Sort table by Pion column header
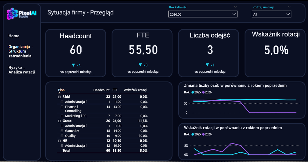This screenshot has width=308, height=162. (x=61, y=90)
